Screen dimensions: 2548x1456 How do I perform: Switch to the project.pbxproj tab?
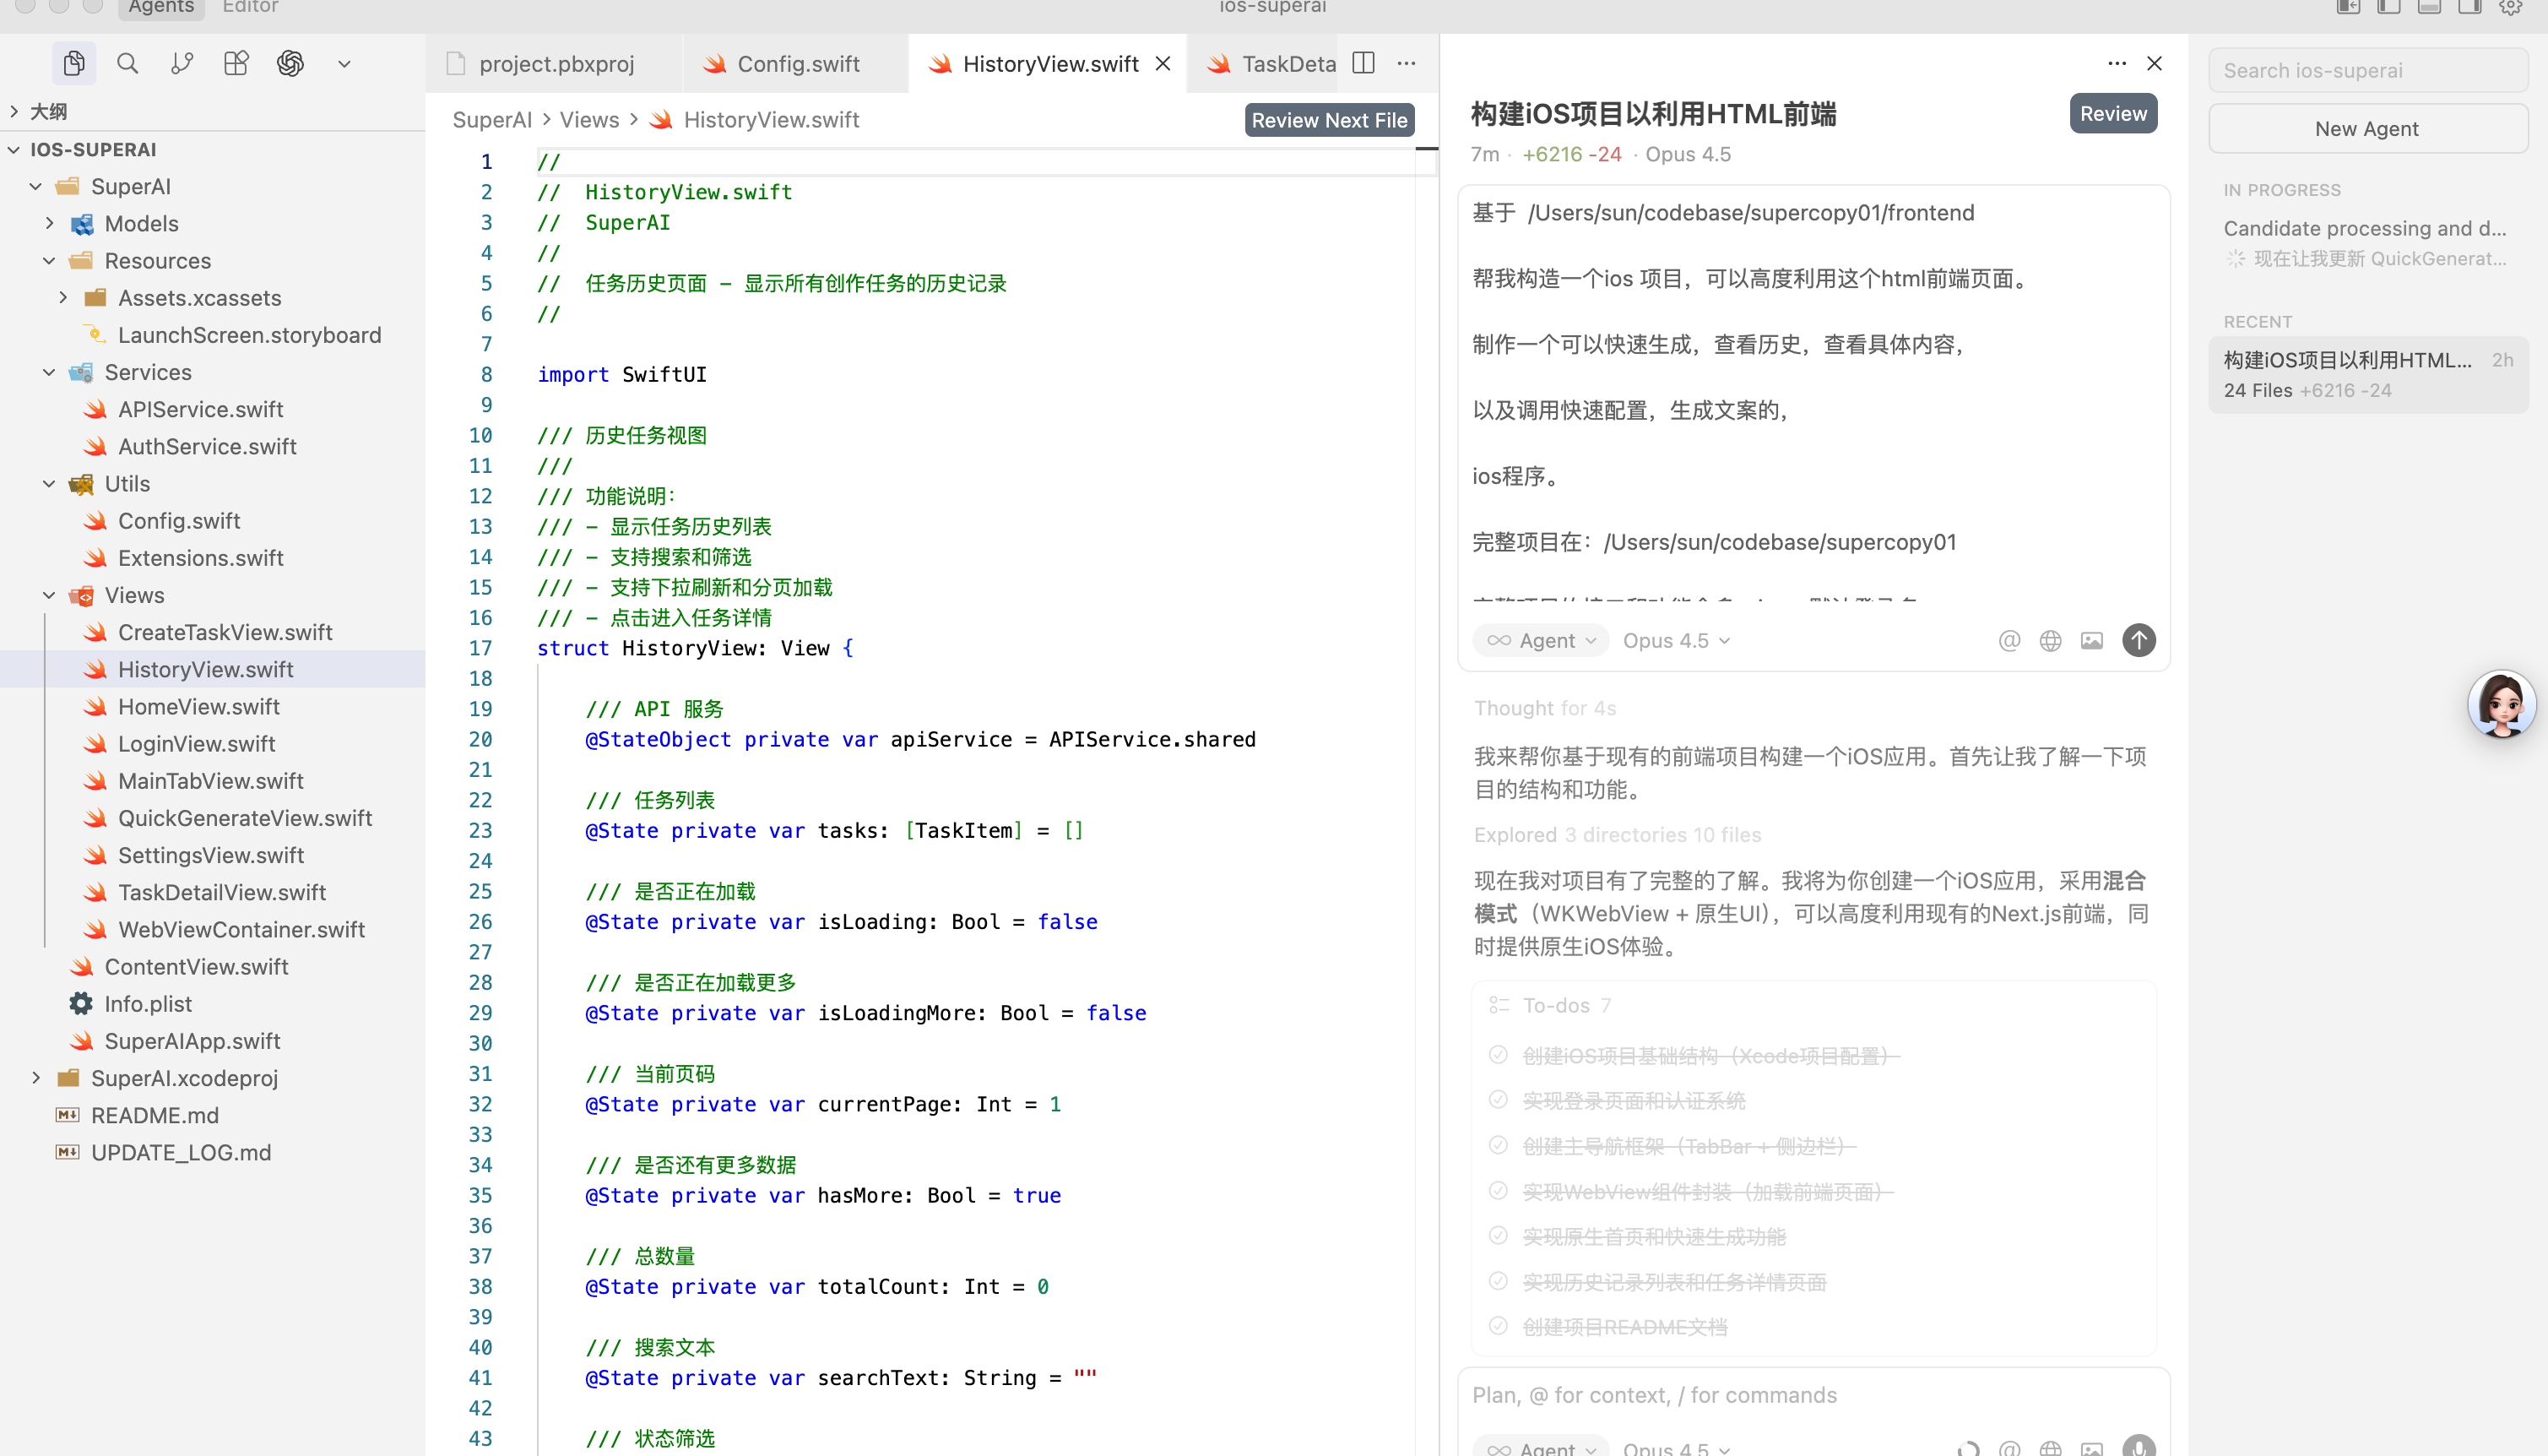point(556,64)
